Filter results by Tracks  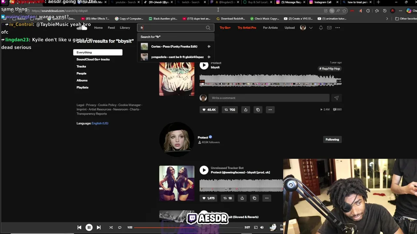[x=81, y=66]
